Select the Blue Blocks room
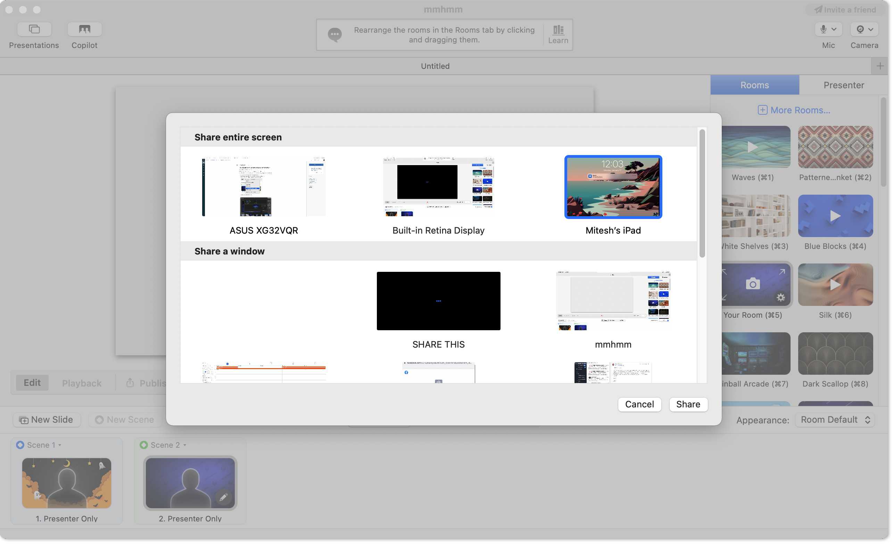The height and width of the screenshot is (544, 893). (x=835, y=216)
